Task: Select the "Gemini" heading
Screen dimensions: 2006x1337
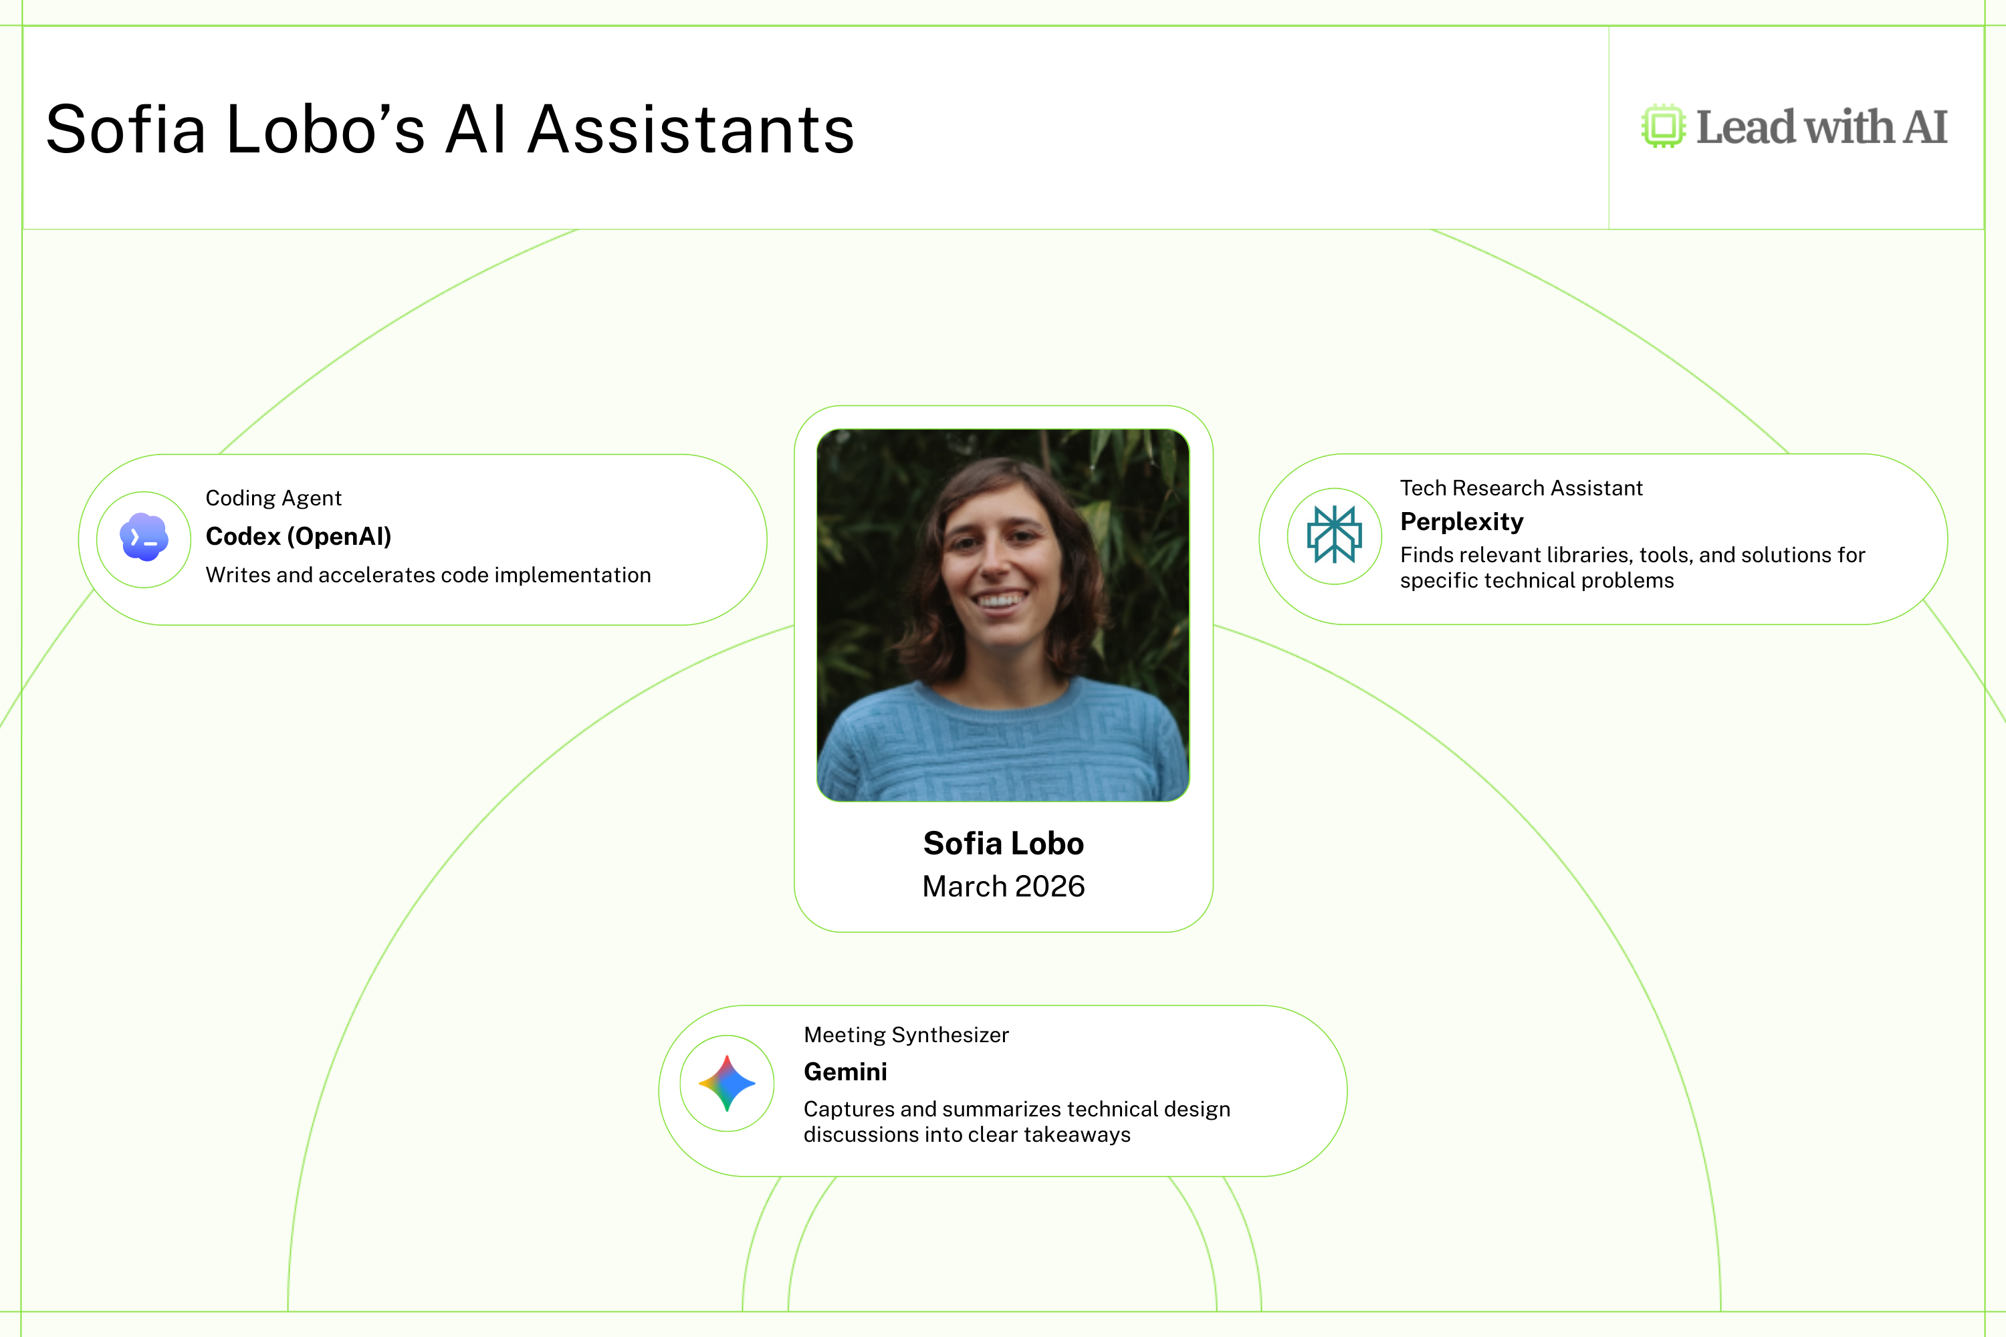Action: (x=845, y=1072)
